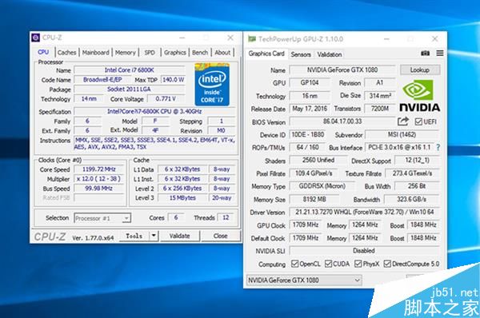480x318 pixels.
Task: Click the Intel Core i7 logo
Action: (x=212, y=85)
